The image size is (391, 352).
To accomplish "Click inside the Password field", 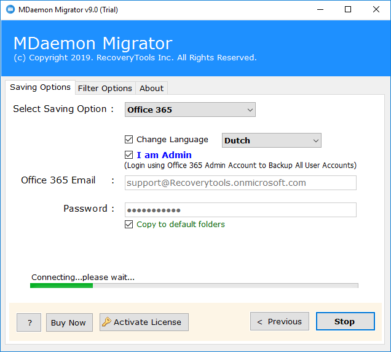I will click(x=240, y=210).
